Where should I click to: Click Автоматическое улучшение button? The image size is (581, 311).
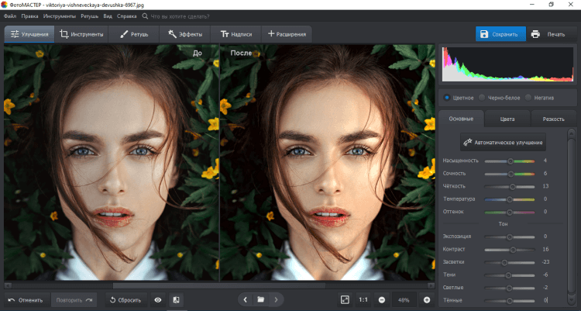pyautogui.click(x=504, y=143)
